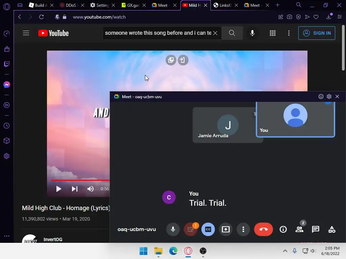Go back to the previous page
The image size is (346, 259).
pyautogui.click(x=20, y=17)
